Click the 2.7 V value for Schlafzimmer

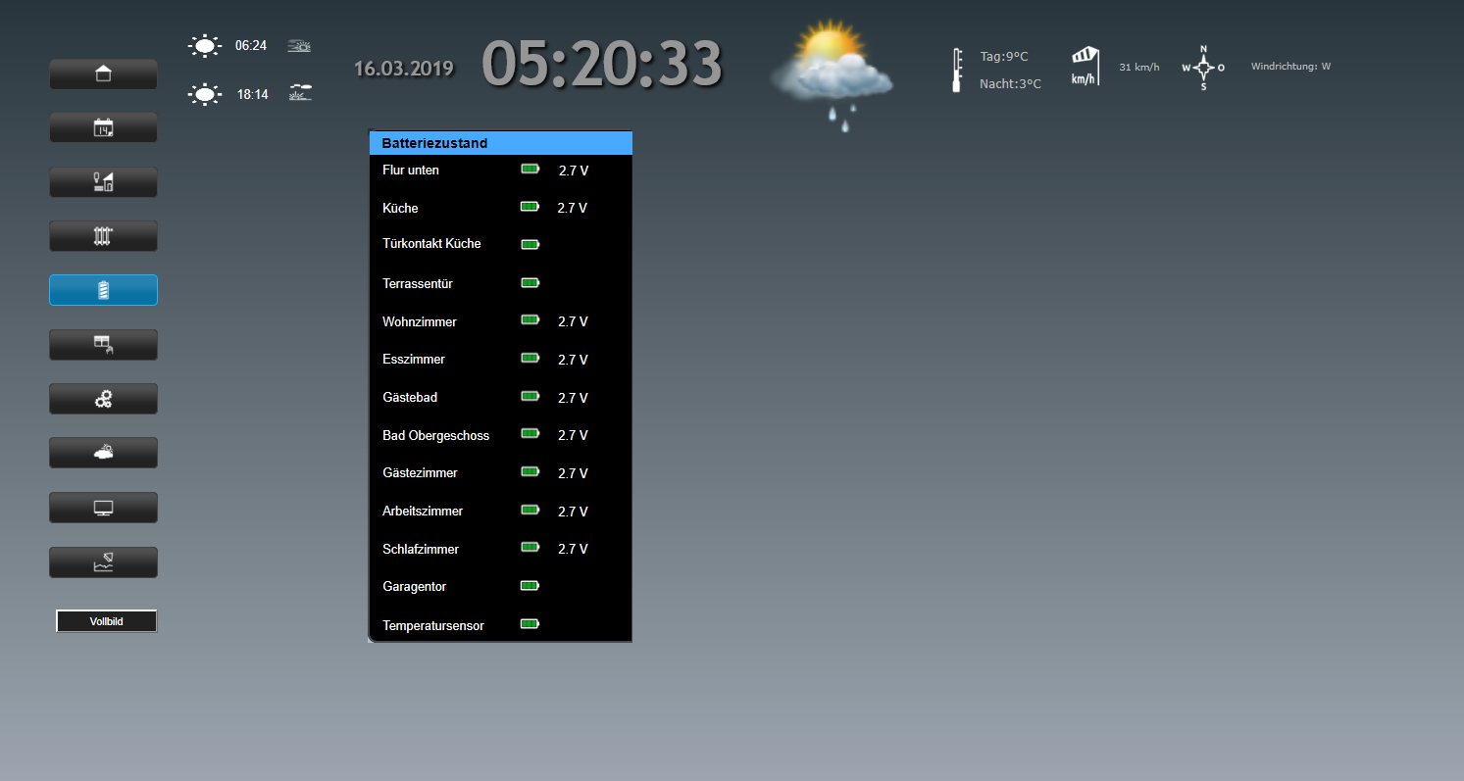[x=573, y=549]
